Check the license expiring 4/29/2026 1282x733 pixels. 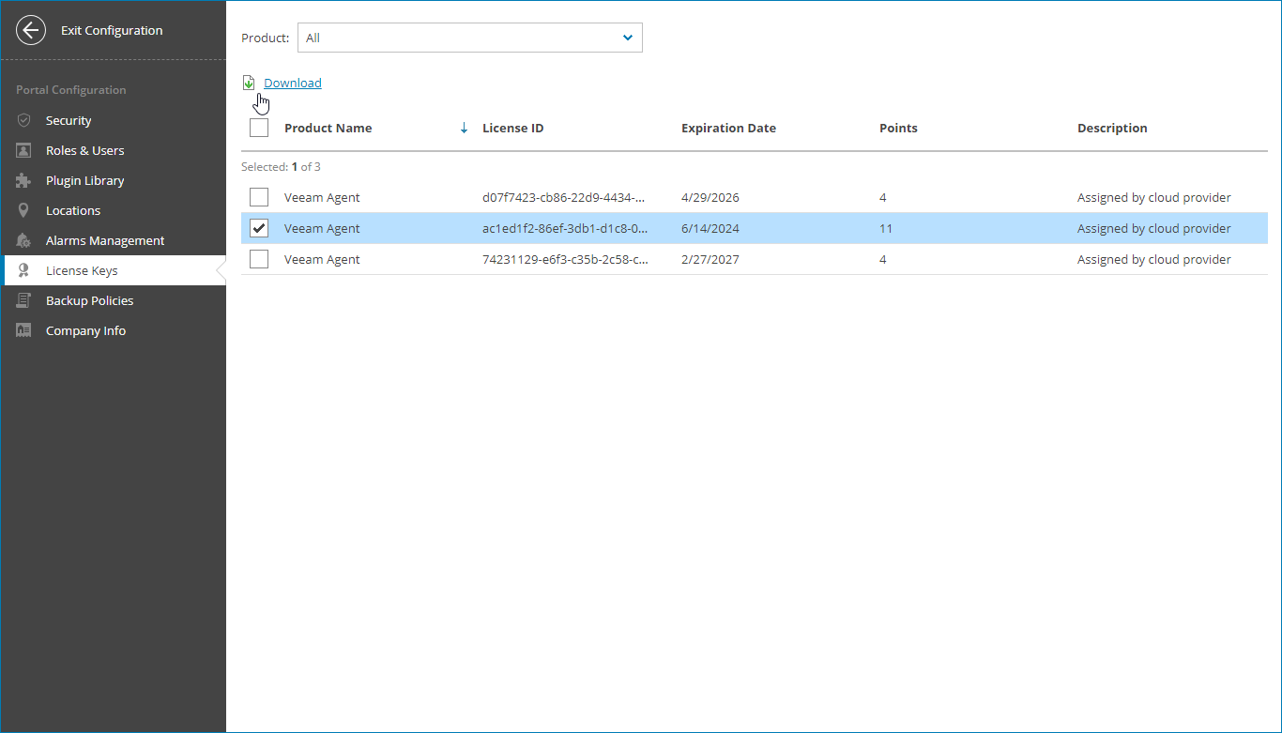258,197
